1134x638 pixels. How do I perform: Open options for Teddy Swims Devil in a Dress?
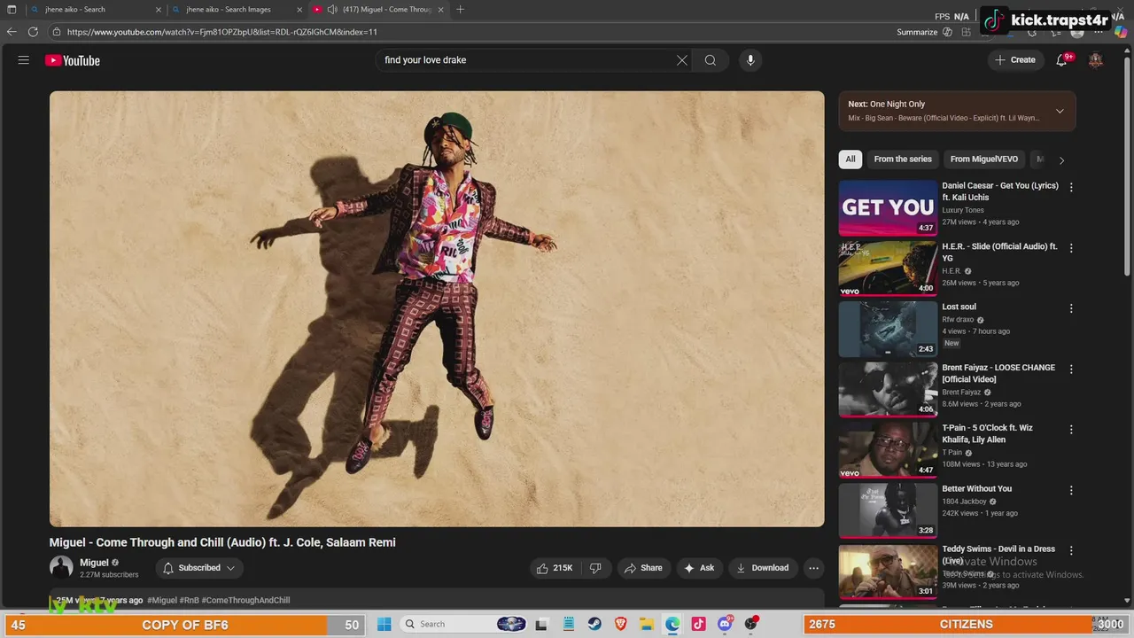tap(1071, 550)
